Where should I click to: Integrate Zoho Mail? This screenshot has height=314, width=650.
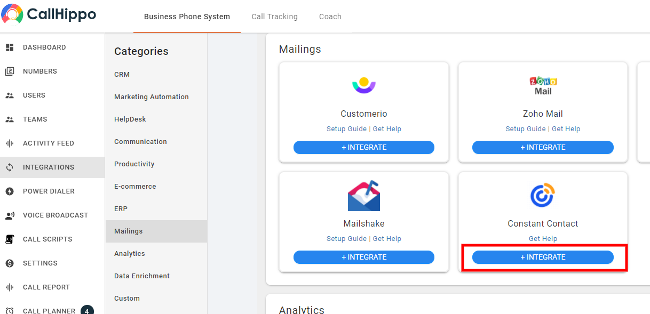(x=543, y=147)
